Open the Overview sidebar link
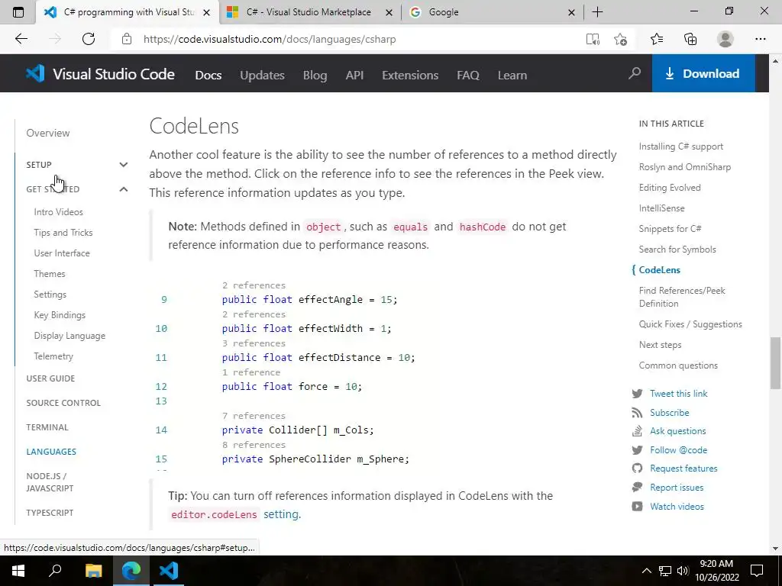 click(48, 133)
